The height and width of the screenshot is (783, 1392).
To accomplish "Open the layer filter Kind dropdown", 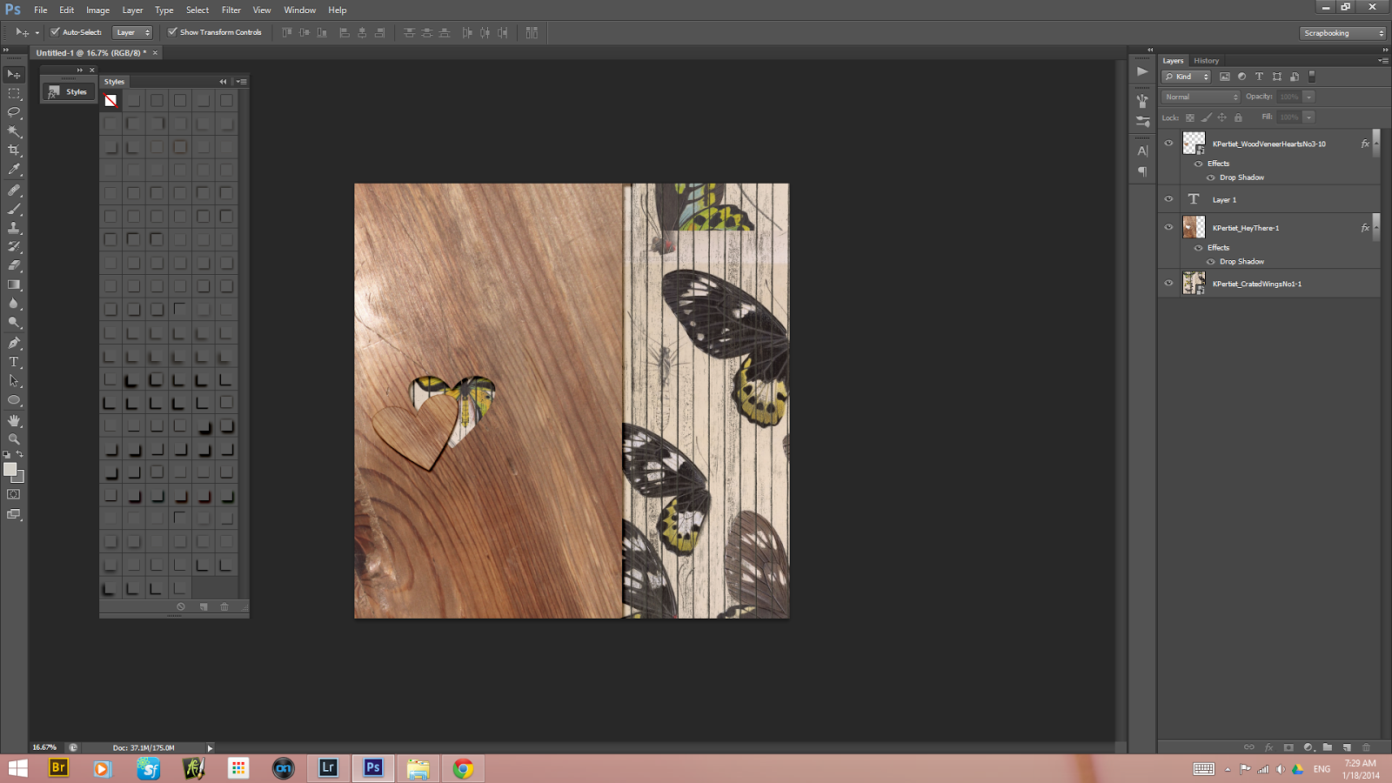I will pos(1187,77).
